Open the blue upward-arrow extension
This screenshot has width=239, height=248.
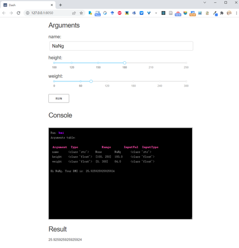(x=112, y=13)
